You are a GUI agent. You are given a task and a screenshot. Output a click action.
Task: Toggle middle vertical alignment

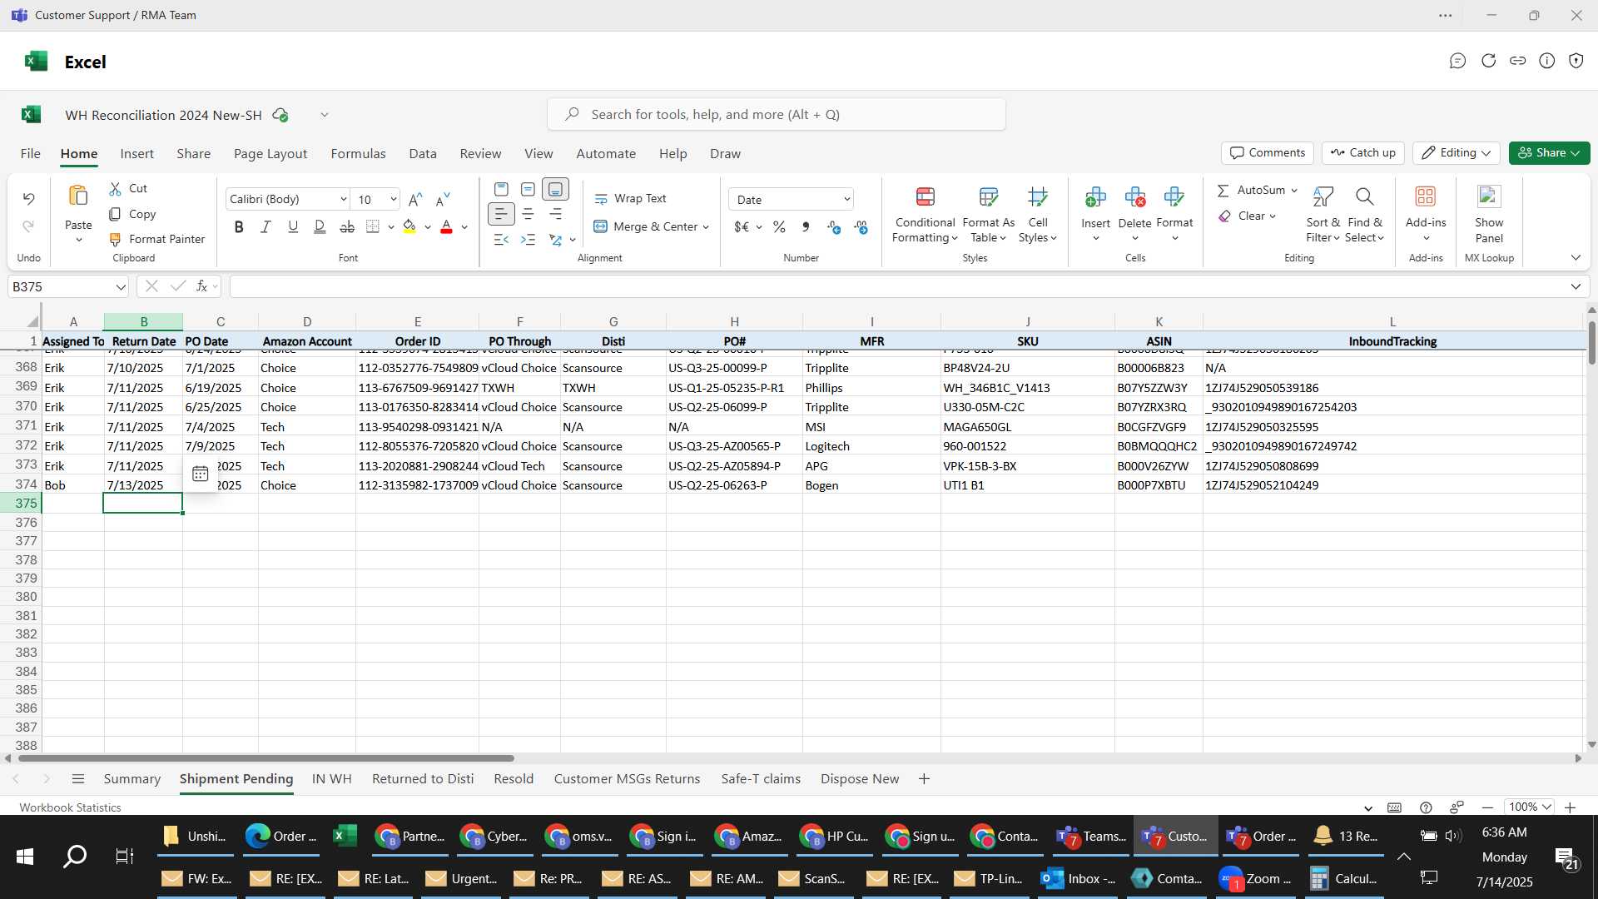(x=528, y=190)
